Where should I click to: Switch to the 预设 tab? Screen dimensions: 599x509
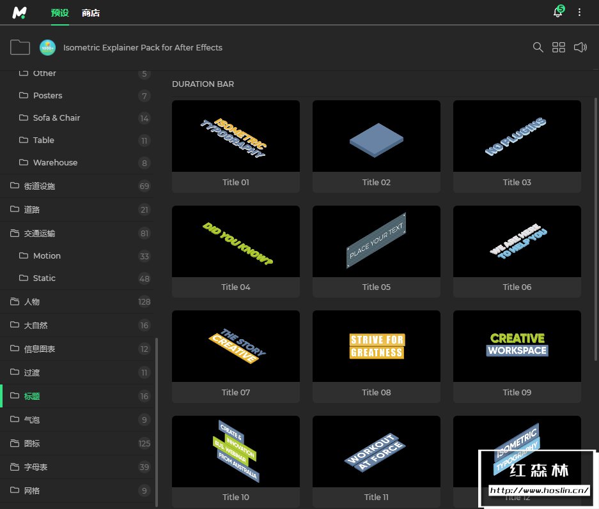[x=60, y=13]
